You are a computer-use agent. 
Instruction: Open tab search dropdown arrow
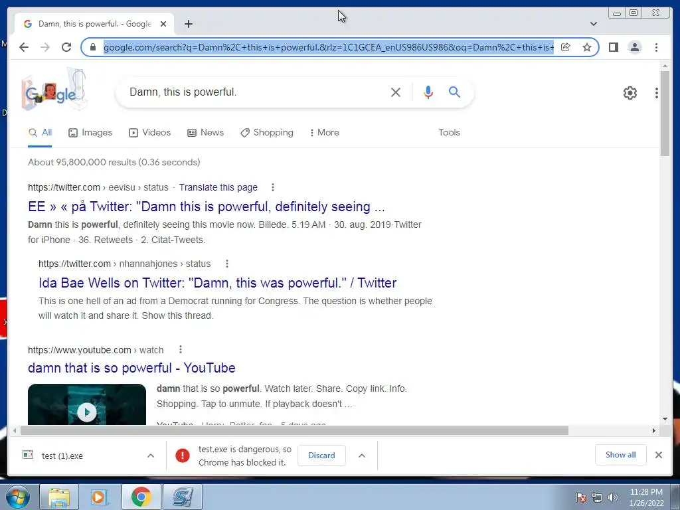pos(594,24)
